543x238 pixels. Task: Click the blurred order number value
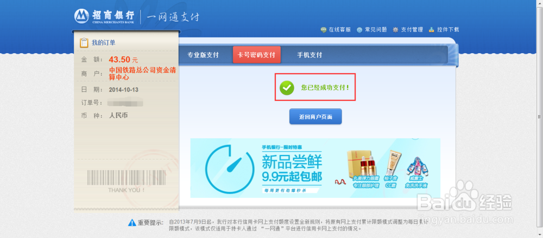(125, 103)
